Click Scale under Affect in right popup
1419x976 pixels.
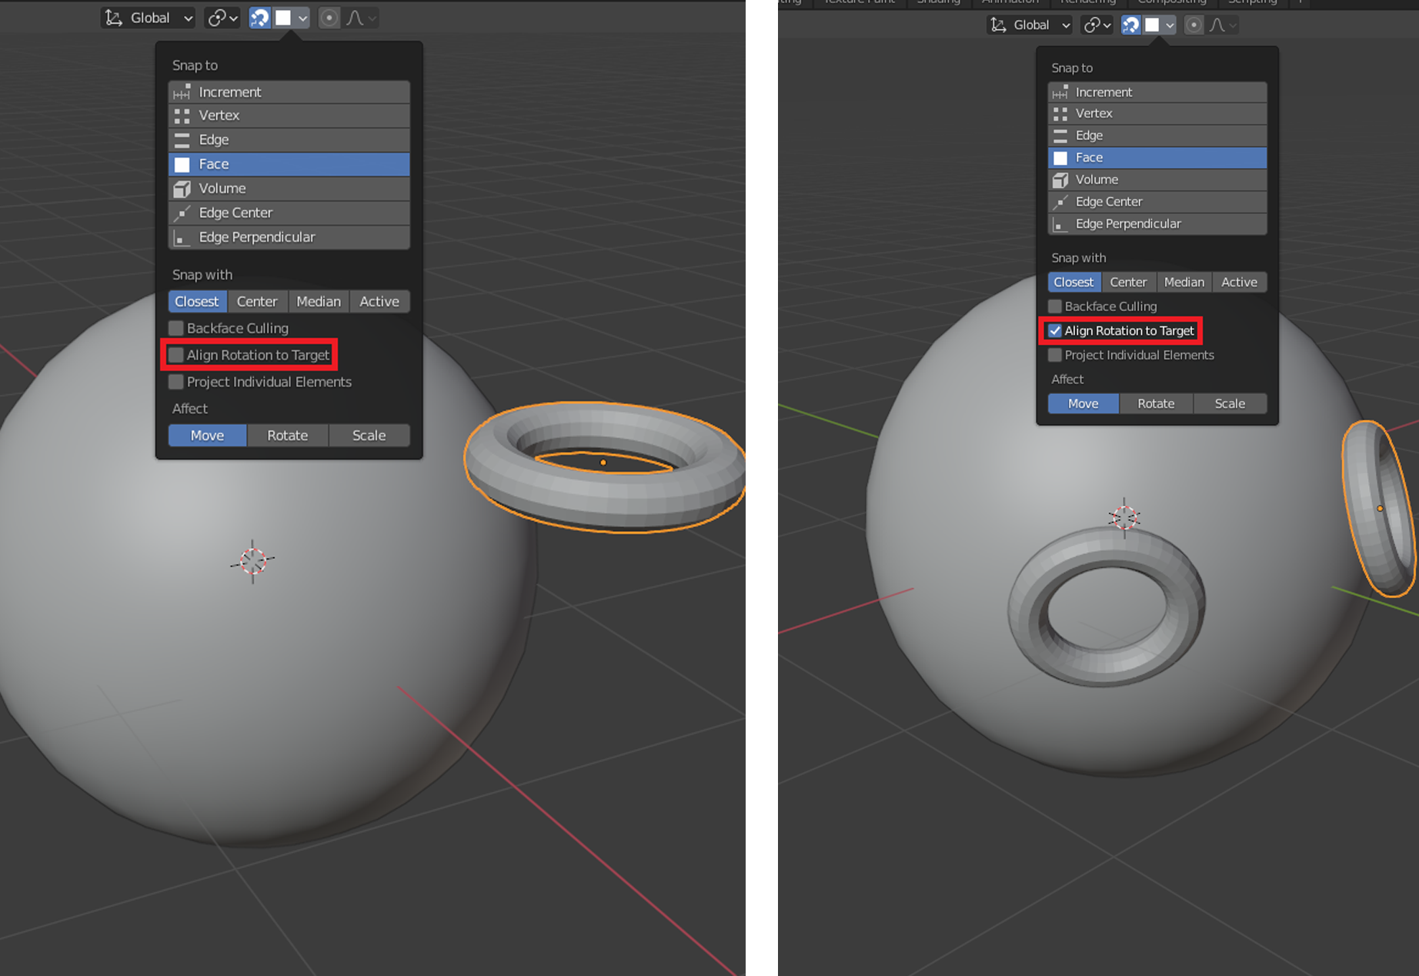coord(1229,404)
